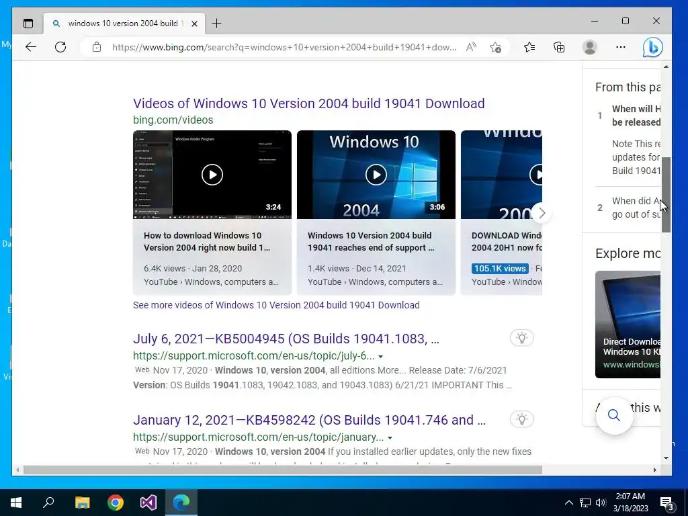Open taskbar Search magnifier

[x=48, y=503]
